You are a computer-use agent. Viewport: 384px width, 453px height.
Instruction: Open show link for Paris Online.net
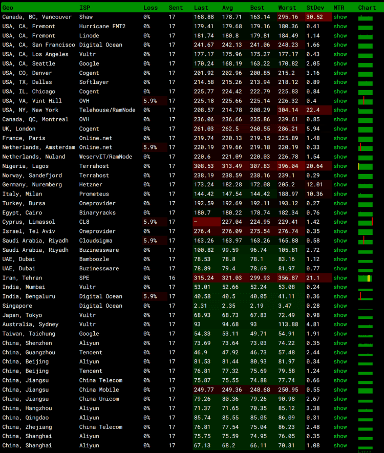(340, 138)
